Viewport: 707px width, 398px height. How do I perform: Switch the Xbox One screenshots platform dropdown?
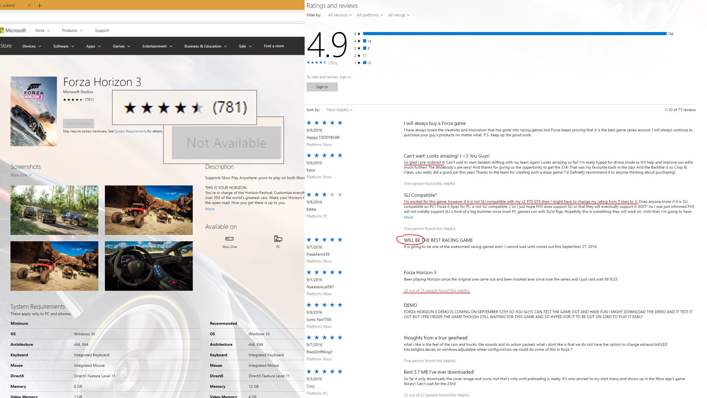click(x=21, y=175)
